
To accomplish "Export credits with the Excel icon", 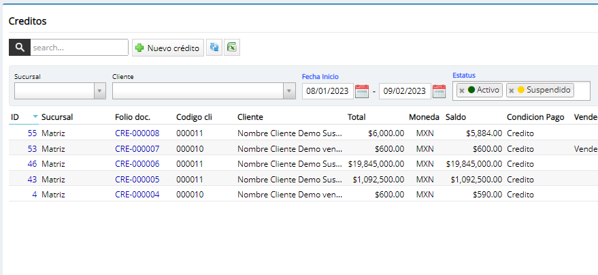I will point(232,48).
